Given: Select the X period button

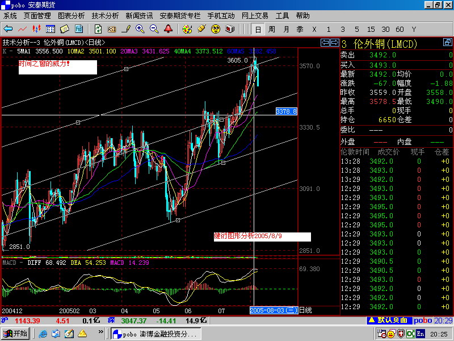Looking at the screenshot, I should point(314,30).
